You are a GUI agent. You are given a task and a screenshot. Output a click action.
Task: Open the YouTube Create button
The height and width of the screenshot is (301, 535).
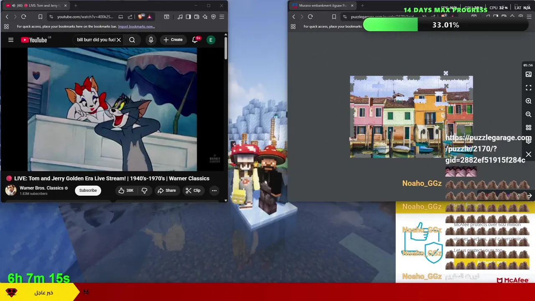click(x=173, y=40)
